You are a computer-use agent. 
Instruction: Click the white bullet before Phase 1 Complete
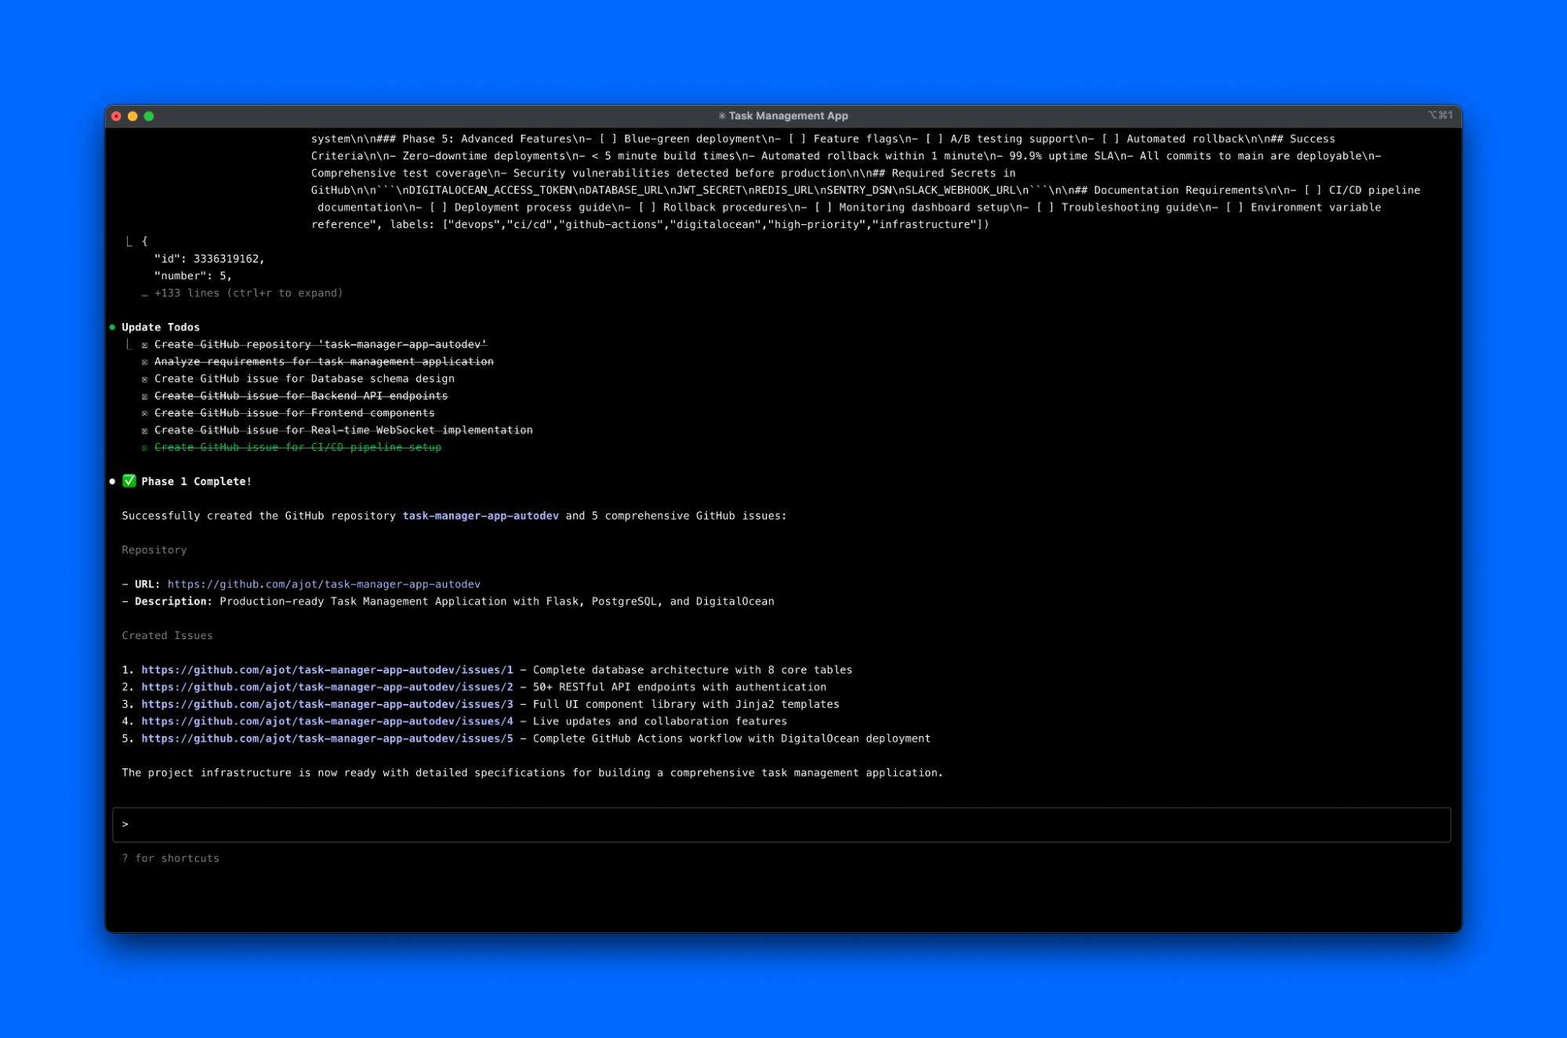tap(112, 481)
